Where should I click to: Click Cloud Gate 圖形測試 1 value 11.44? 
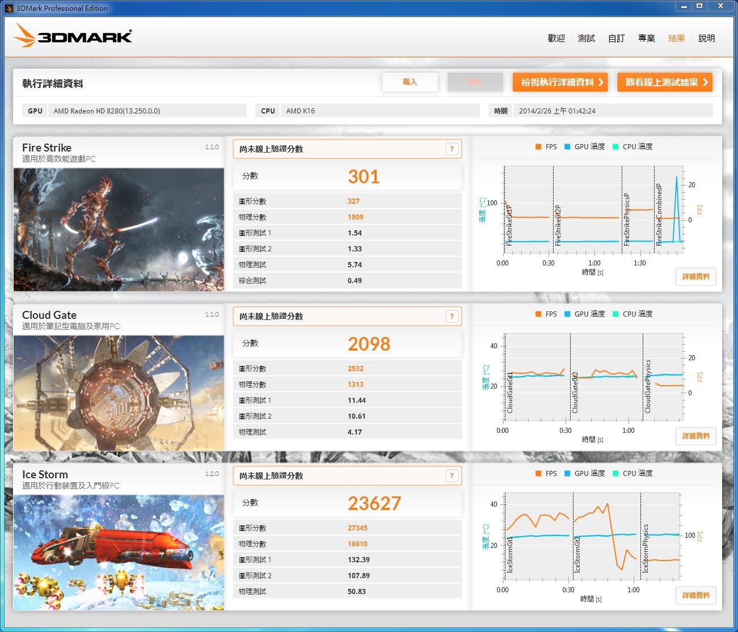[x=357, y=401]
